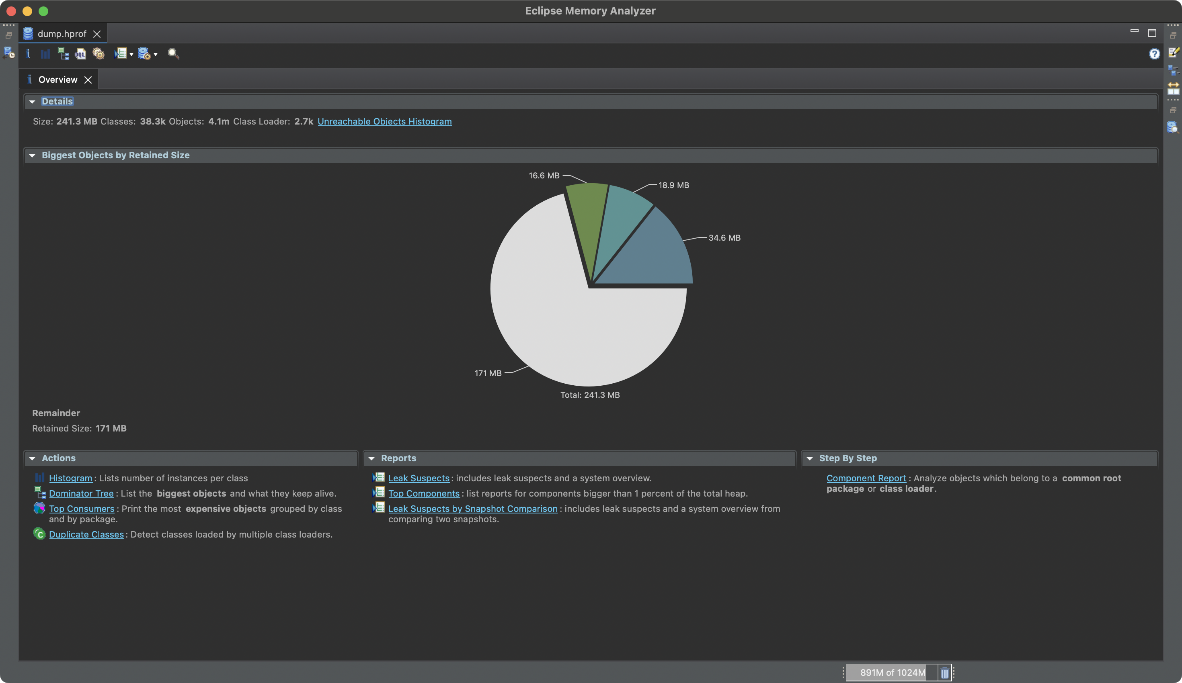Open Dominator Tree from the toolbar
Image resolution: width=1182 pixels, height=683 pixels.
(63, 54)
